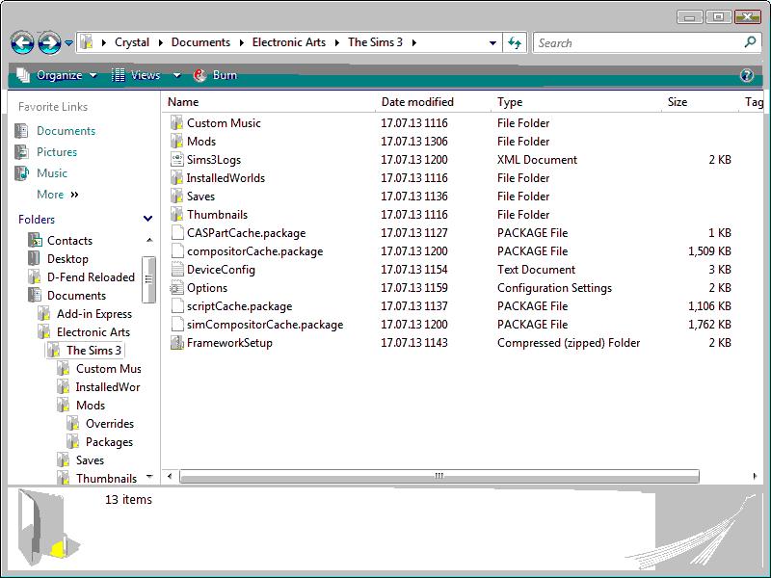Click the Back navigation arrow button

click(x=23, y=42)
